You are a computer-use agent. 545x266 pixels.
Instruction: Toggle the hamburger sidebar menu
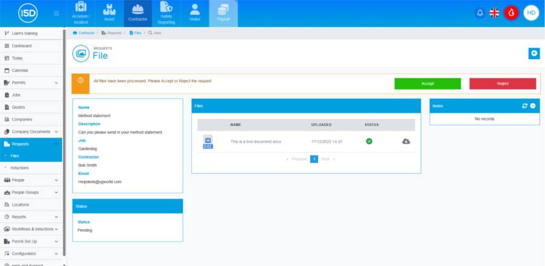coord(57,13)
